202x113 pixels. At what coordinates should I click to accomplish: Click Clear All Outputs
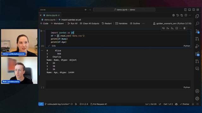coord(90,24)
